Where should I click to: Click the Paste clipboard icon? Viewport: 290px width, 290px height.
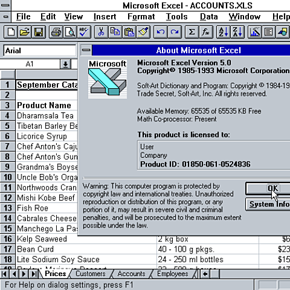click(x=129, y=32)
